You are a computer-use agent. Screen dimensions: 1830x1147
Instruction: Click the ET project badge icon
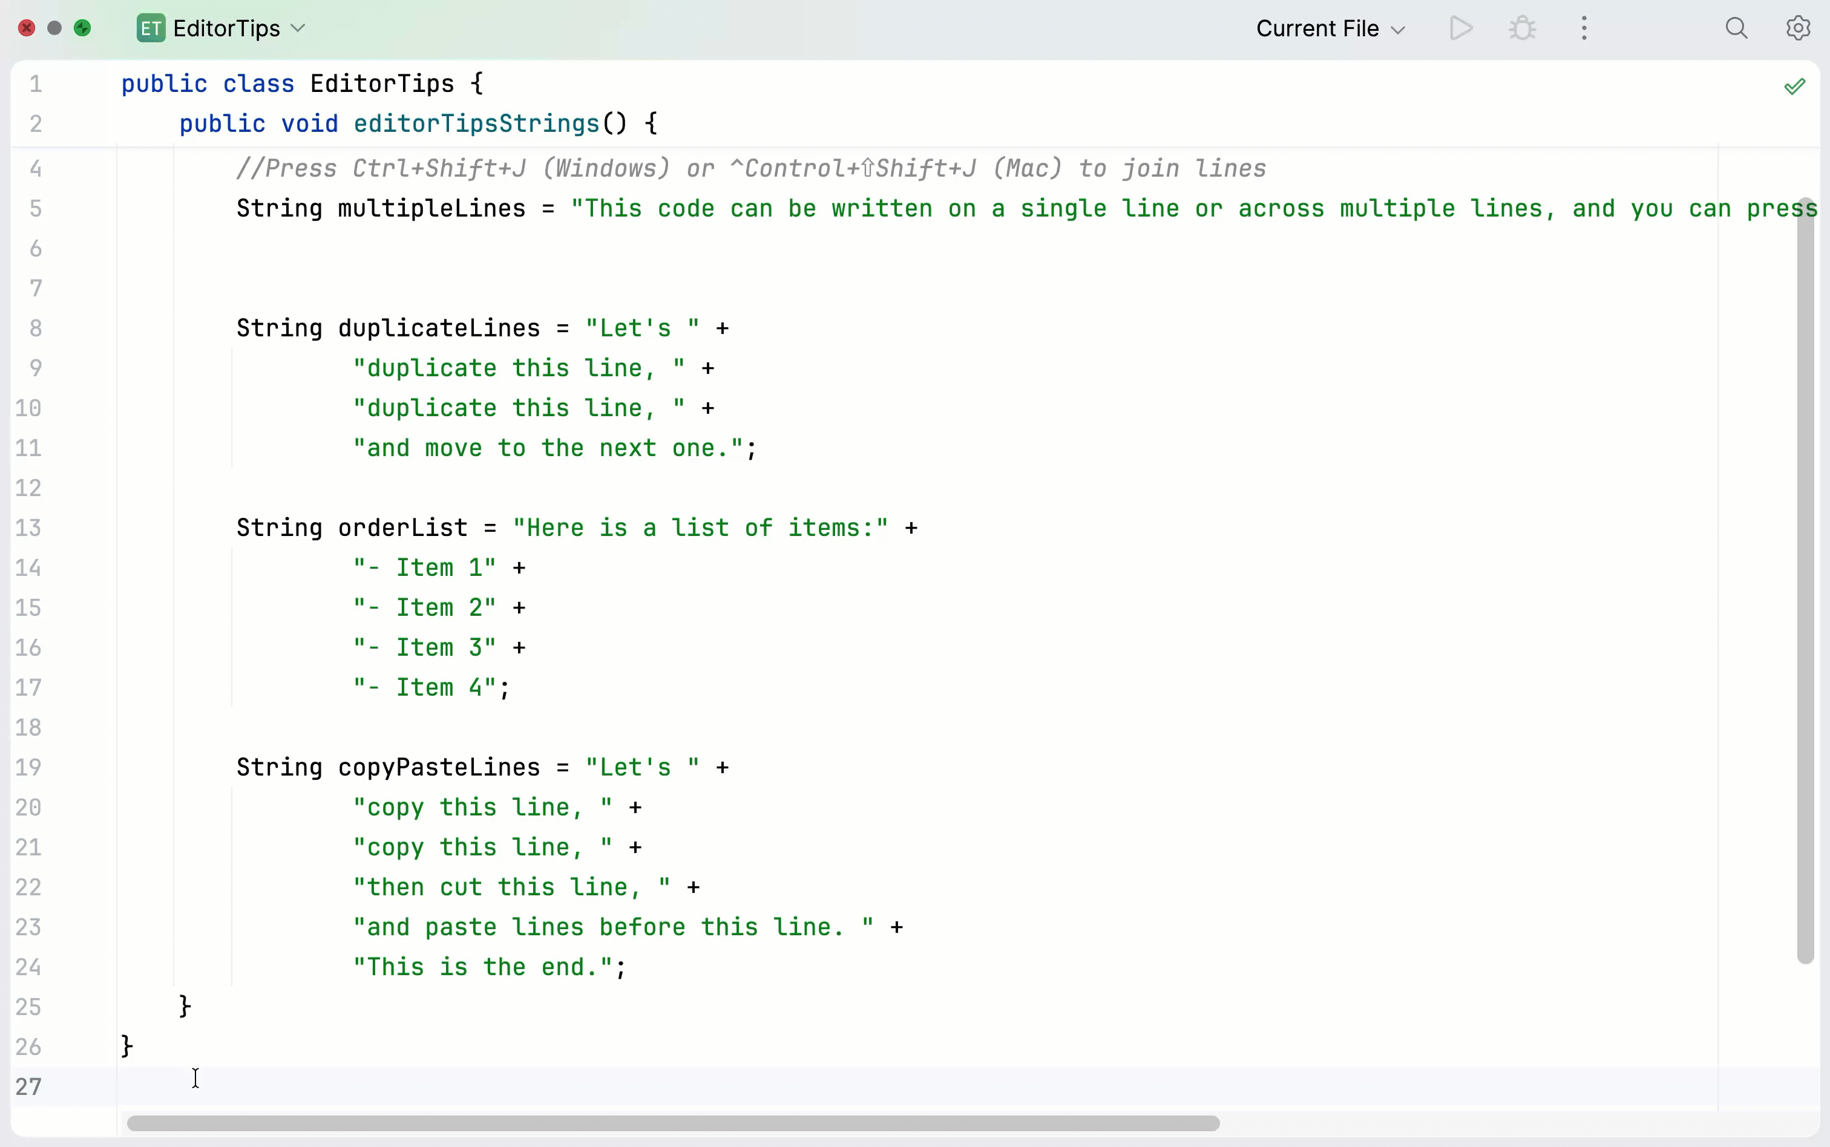(151, 29)
